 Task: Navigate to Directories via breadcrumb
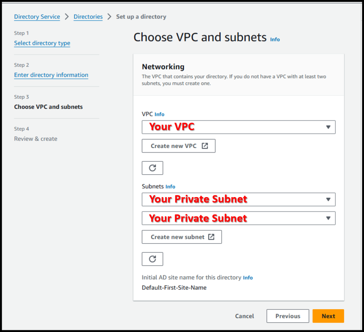[88, 17]
